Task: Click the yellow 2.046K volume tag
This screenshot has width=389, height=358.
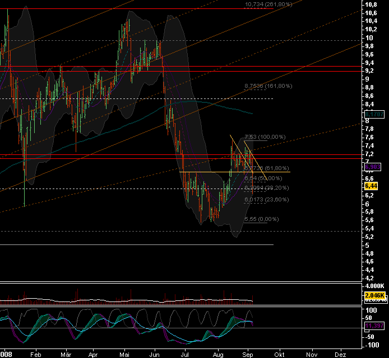Action: (x=374, y=295)
